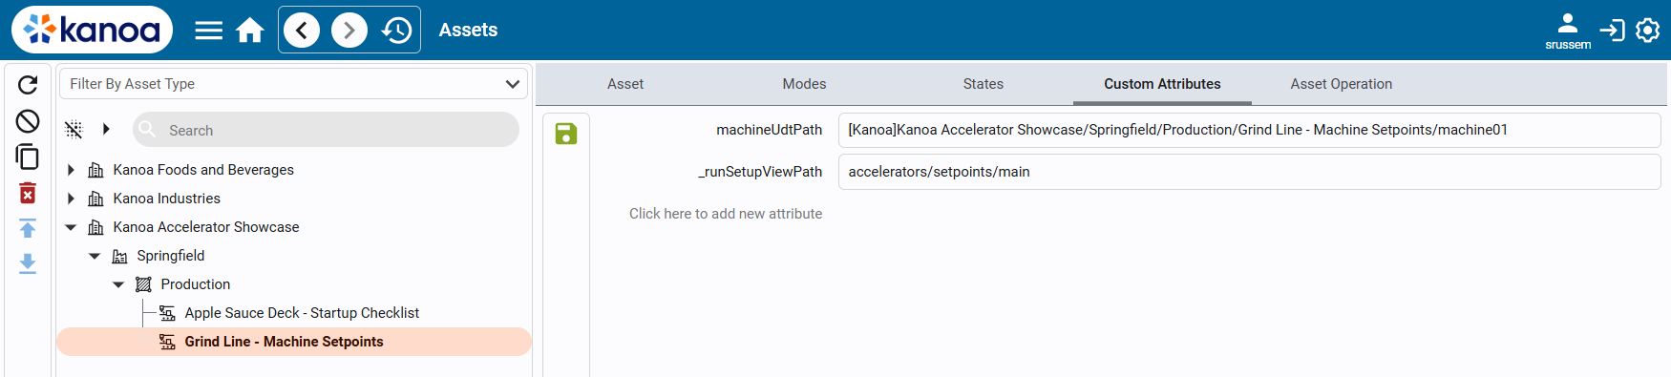Select Kanoa Accelerator Showcase tree item
Viewport: 1671px width, 377px height.
pyautogui.click(x=206, y=227)
